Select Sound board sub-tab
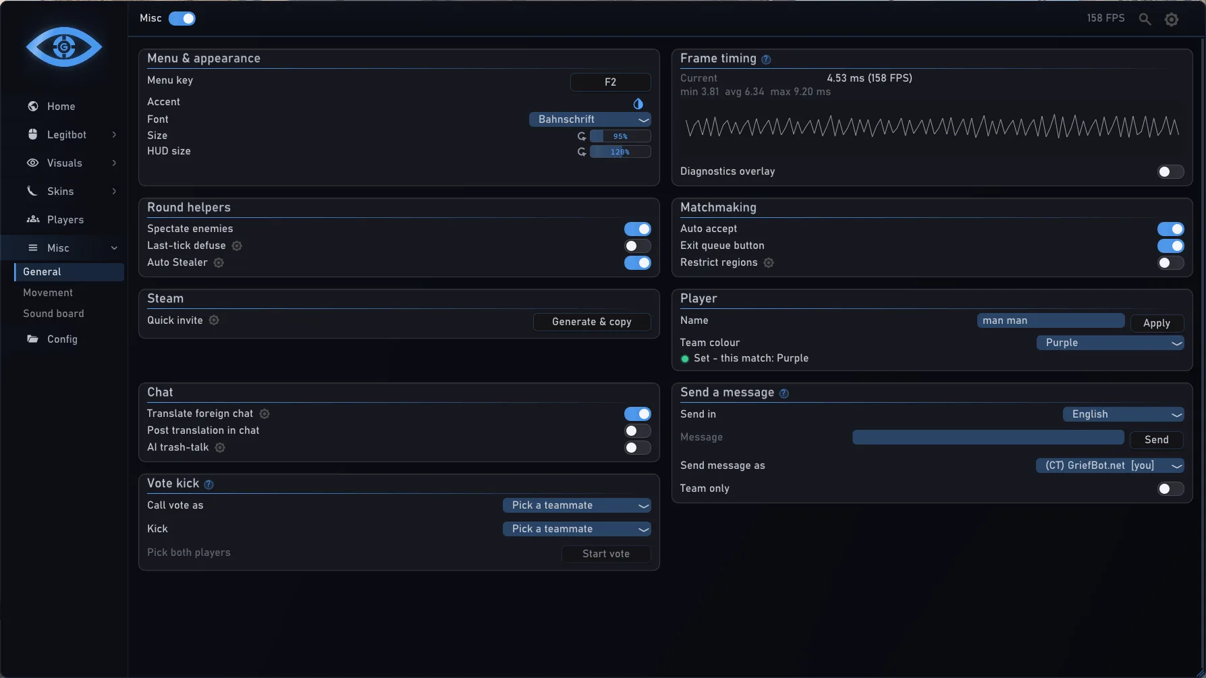Viewport: 1206px width, 678px height. coord(53,314)
